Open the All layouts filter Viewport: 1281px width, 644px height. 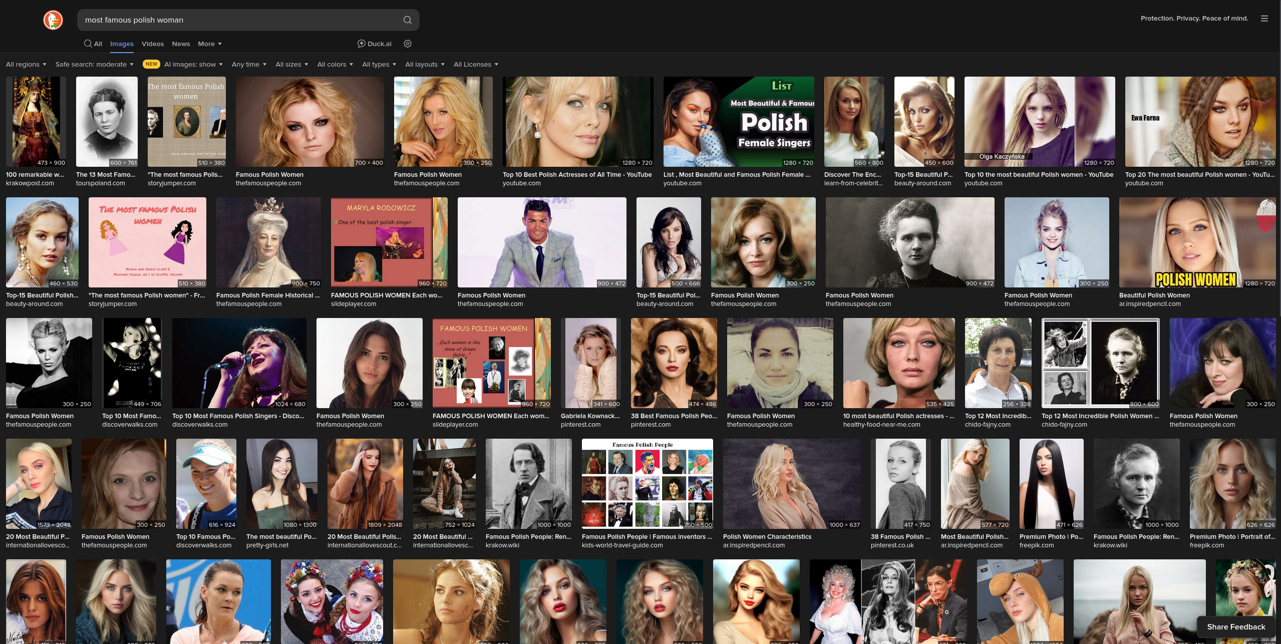(425, 64)
